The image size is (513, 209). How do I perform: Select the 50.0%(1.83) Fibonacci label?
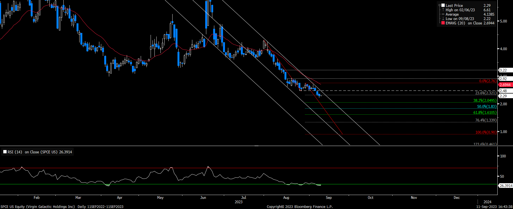487,106
